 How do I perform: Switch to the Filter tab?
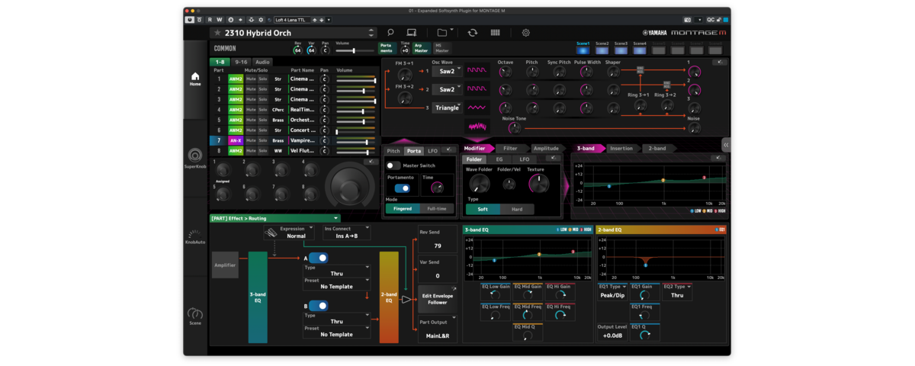[510, 149]
